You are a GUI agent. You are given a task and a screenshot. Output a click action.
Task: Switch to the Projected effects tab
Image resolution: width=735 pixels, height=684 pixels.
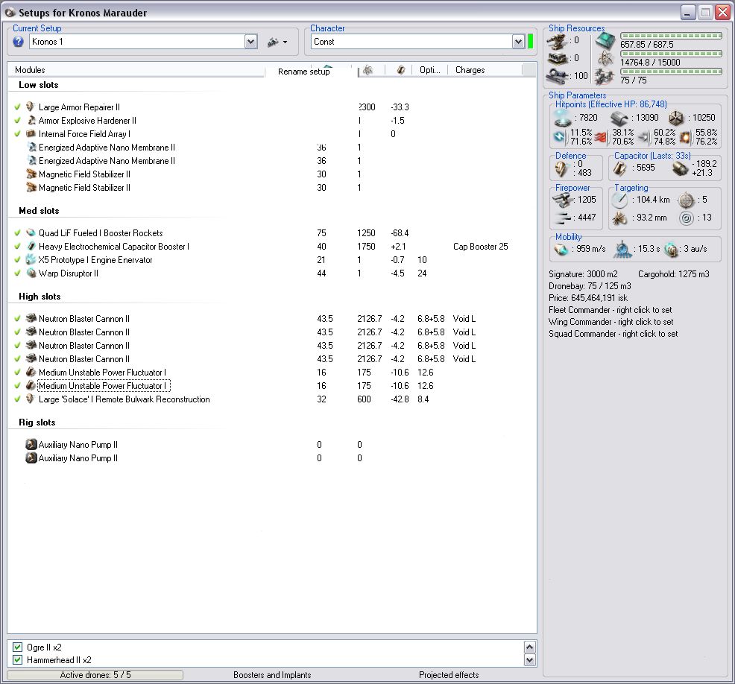pyautogui.click(x=449, y=675)
